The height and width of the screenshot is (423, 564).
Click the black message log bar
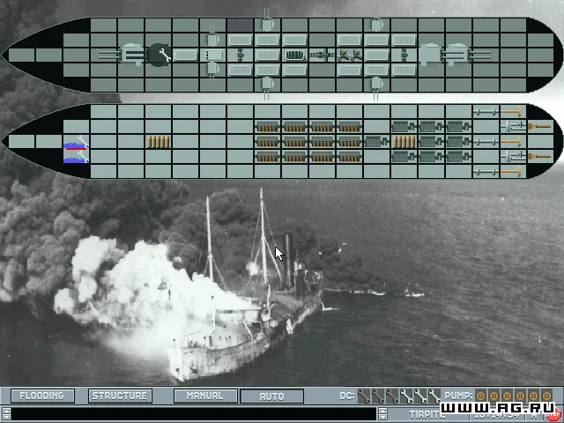(x=194, y=413)
